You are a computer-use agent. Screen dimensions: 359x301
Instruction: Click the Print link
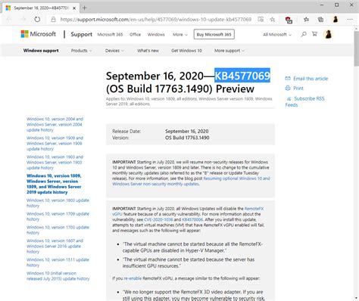click(x=298, y=88)
